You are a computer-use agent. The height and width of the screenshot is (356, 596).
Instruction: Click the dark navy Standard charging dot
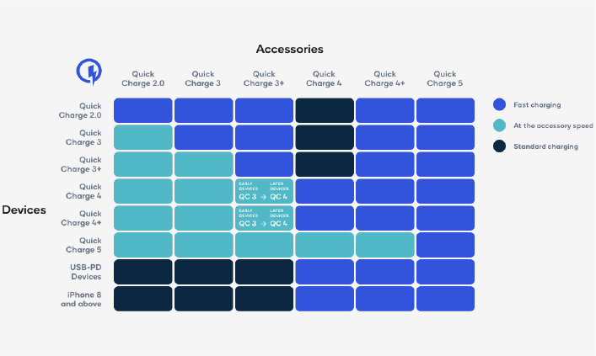click(x=500, y=146)
